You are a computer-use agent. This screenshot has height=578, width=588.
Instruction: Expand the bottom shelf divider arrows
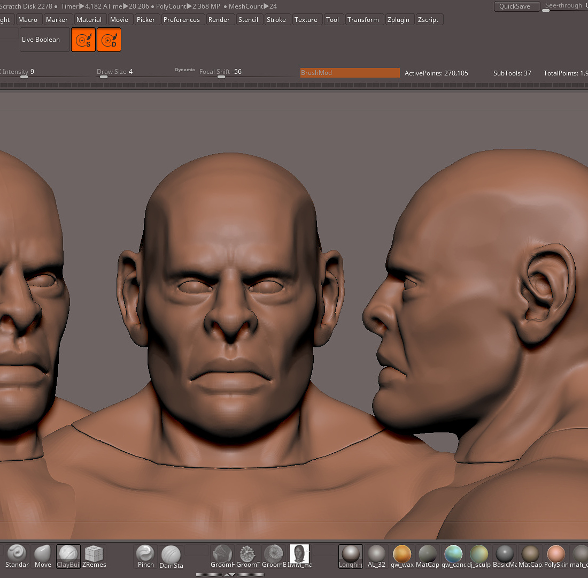229,575
